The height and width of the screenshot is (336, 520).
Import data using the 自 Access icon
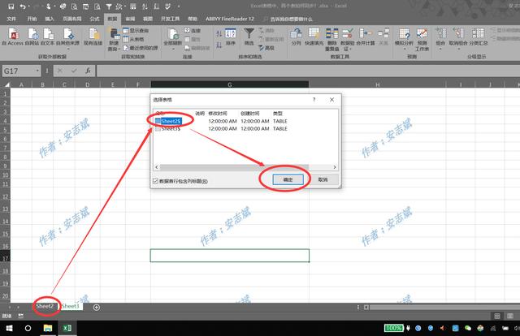pyautogui.click(x=13, y=37)
